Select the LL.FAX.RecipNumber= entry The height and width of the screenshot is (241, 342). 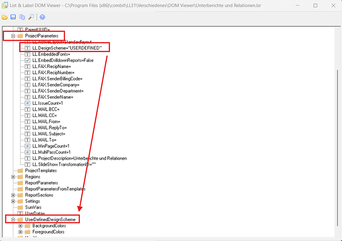(x=54, y=72)
